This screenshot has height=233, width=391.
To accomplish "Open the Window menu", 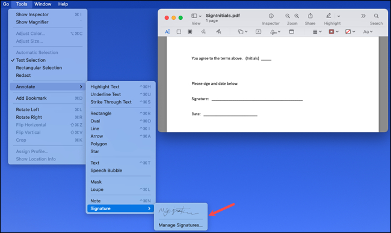I will [43, 4].
